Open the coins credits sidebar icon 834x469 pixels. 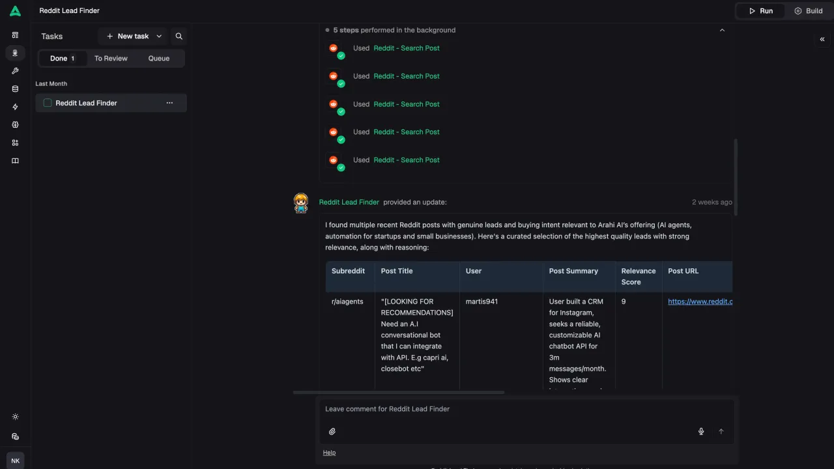pyautogui.click(x=15, y=436)
